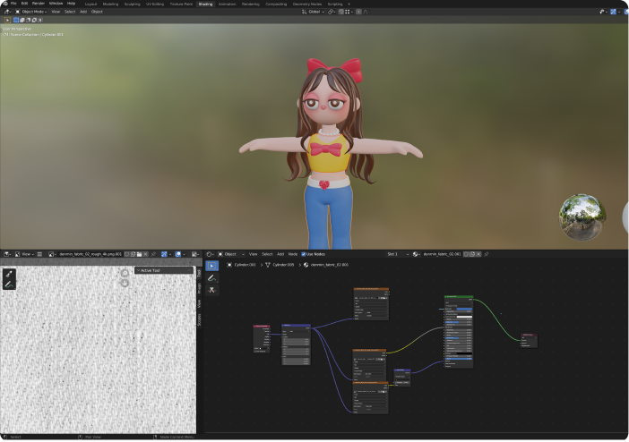Toggle fake user shield for the image
The width and height of the screenshot is (629, 442).
click(x=126, y=254)
